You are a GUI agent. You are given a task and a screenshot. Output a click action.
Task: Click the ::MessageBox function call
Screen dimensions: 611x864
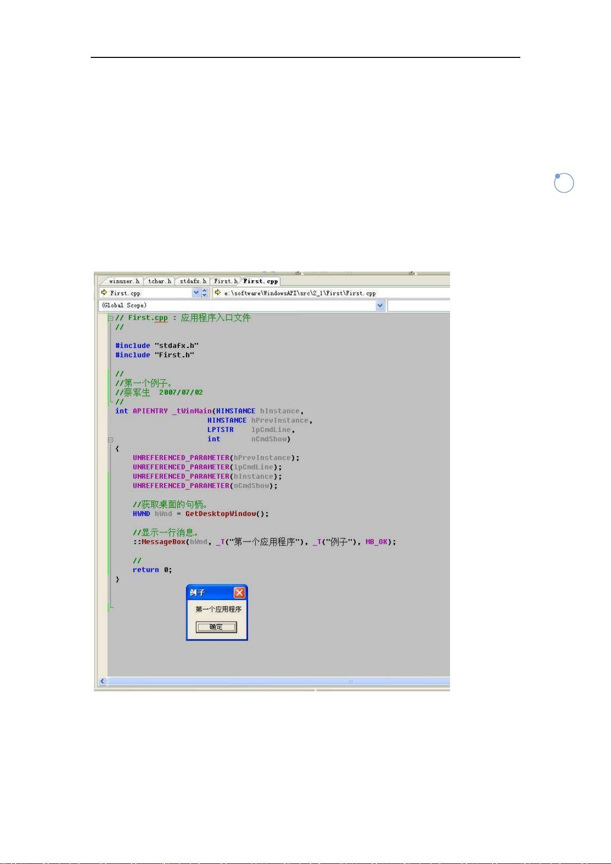[159, 542]
